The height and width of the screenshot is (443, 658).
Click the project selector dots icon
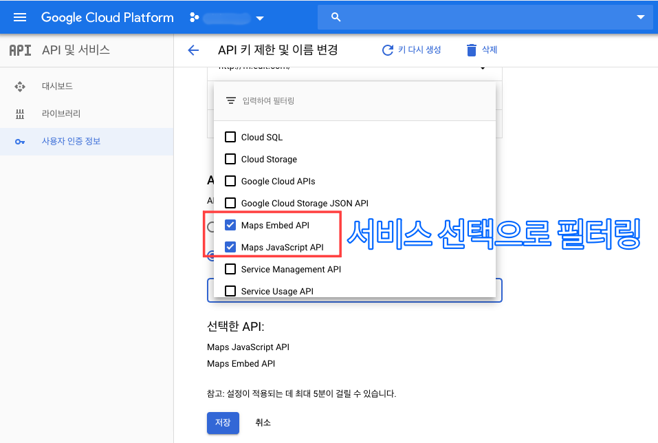point(194,17)
